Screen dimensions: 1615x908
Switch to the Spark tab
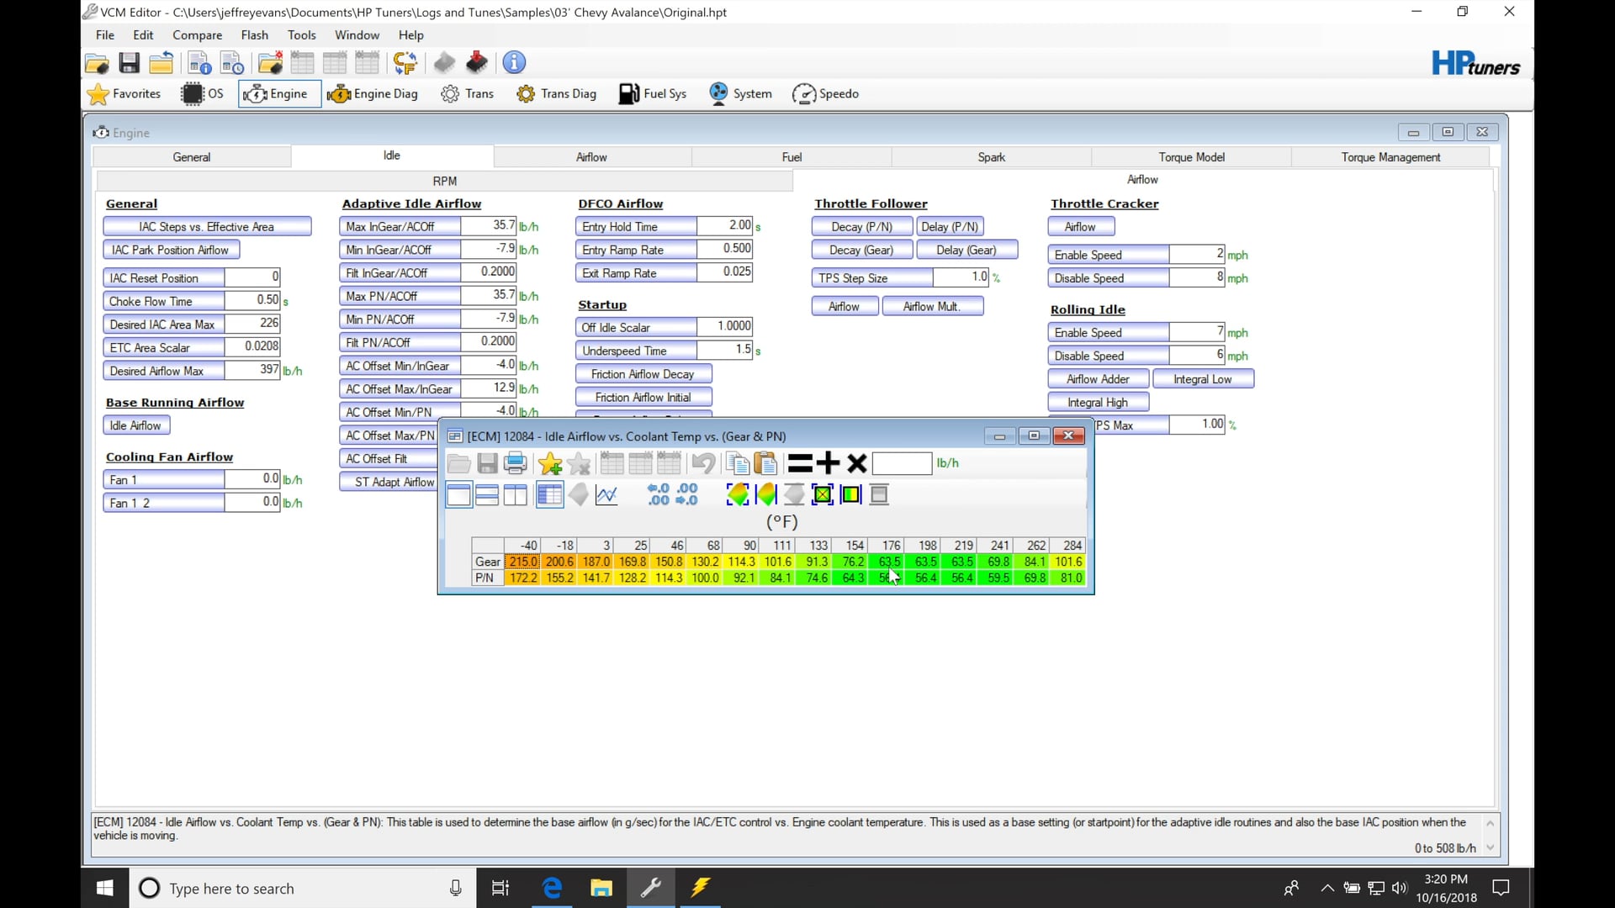[990, 156]
